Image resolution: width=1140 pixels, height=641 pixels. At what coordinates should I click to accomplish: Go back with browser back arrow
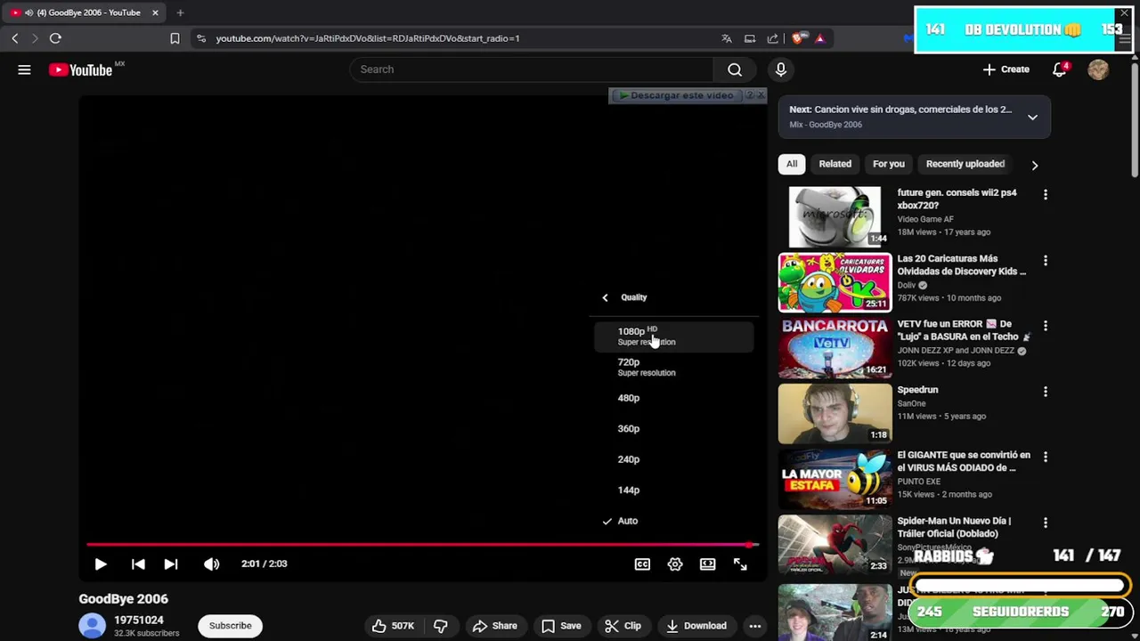pyautogui.click(x=15, y=38)
